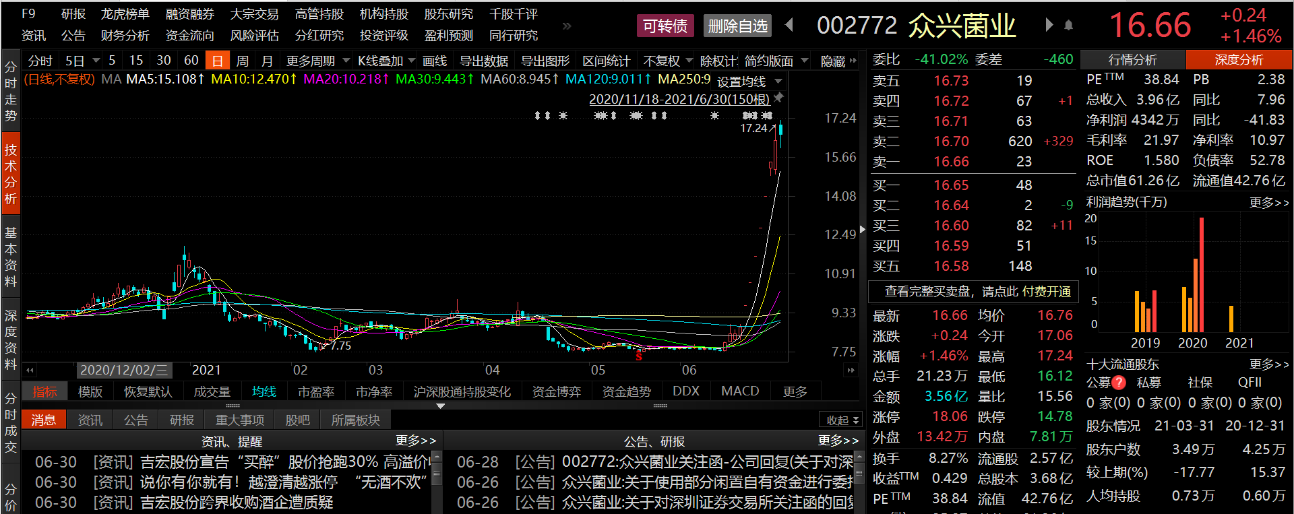
Task: Click the 导出数据 button
Action: [483, 61]
